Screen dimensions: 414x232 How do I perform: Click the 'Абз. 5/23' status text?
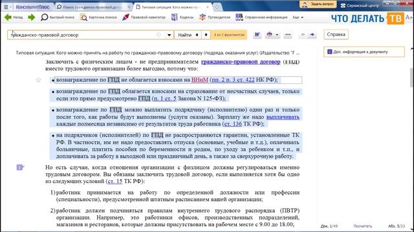click(x=397, y=226)
